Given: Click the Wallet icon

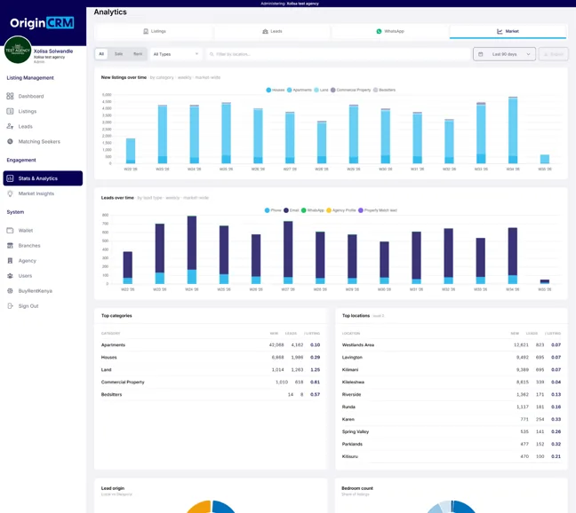Looking at the screenshot, I should click(x=10, y=230).
